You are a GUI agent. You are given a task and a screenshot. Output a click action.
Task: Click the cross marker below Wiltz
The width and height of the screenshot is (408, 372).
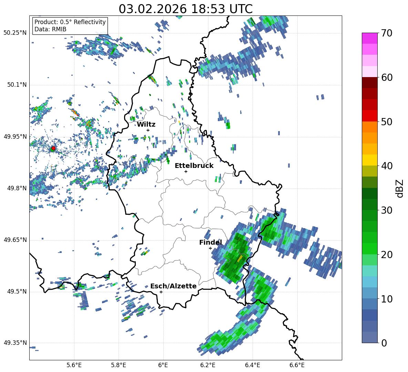tap(148, 130)
